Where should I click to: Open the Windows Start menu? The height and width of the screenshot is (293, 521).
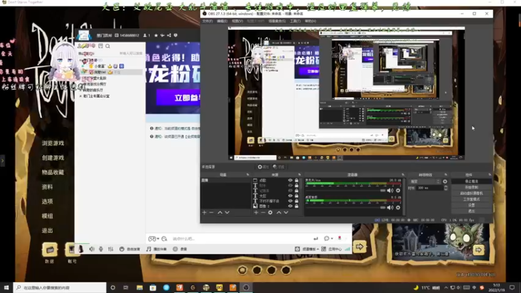7,287
